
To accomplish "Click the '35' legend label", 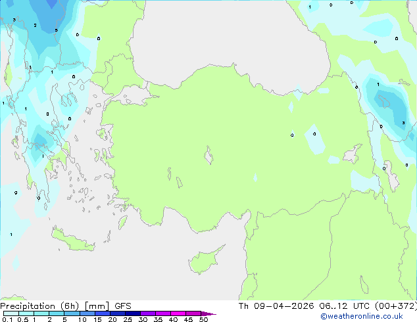I will 158,319.
